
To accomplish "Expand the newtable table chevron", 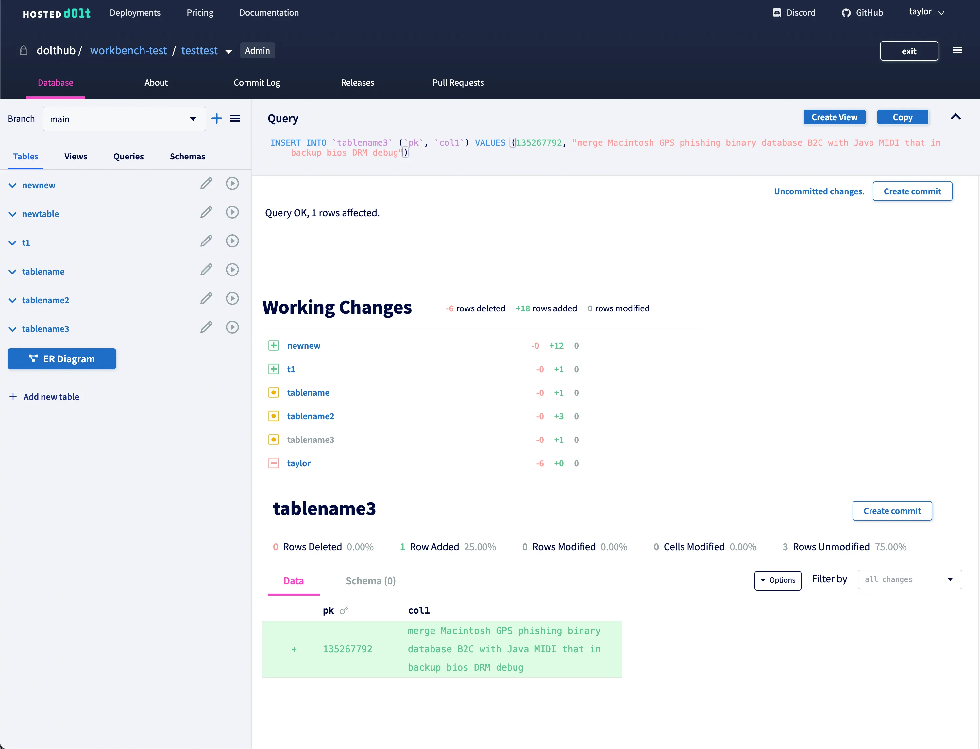I will pos(12,214).
